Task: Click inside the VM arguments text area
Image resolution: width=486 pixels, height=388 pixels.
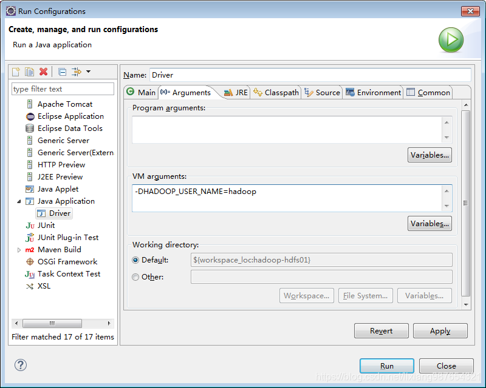Action: (287, 198)
